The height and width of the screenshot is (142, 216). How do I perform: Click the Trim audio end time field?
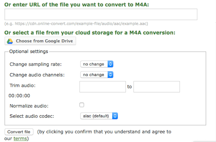coord(157,87)
